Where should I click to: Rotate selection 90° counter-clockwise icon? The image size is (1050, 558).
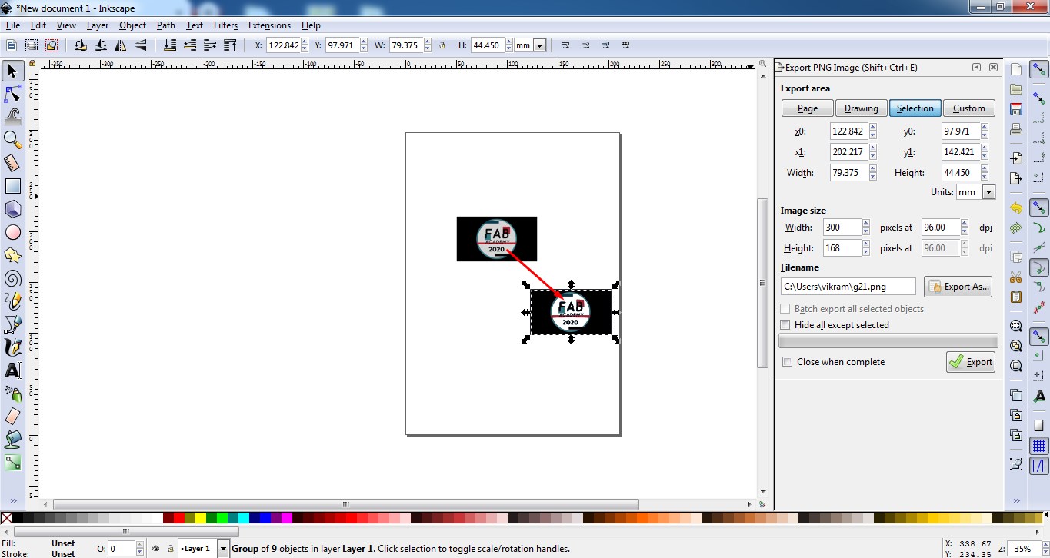(x=81, y=45)
